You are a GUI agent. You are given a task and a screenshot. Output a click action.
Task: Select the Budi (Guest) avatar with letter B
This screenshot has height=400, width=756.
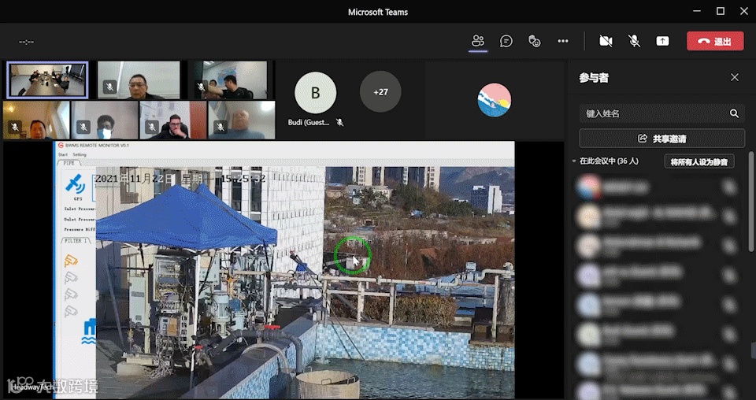click(x=315, y=92)
